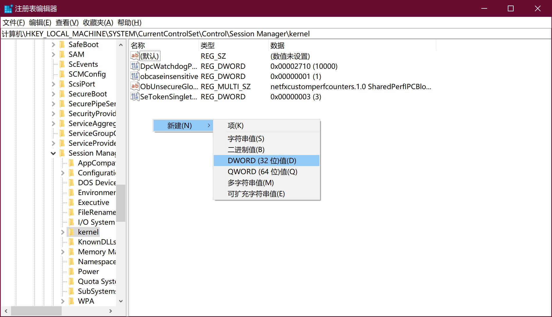552x317 pixels.
Task: Open the 收藏夹(A) menu
Action: (x=98, y=23)
